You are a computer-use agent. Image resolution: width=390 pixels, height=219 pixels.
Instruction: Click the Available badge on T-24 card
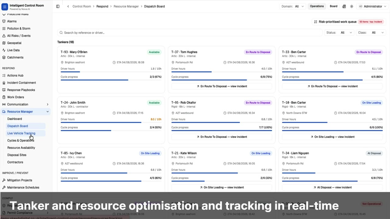pyautogui.click(x=154, y=103)
